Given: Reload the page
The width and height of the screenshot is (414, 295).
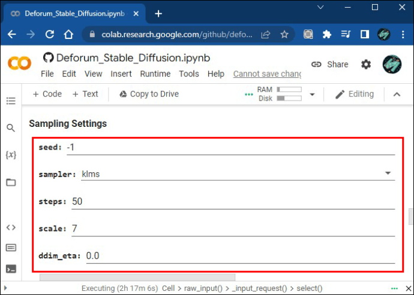Looking at the screenshot, I should point(50,34).
